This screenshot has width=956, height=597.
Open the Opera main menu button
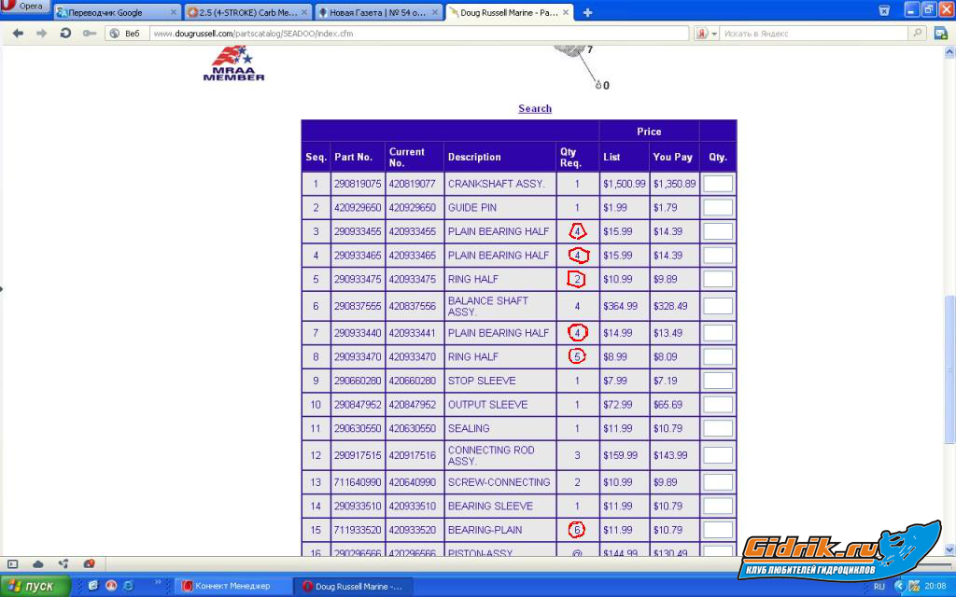(25, 7)
